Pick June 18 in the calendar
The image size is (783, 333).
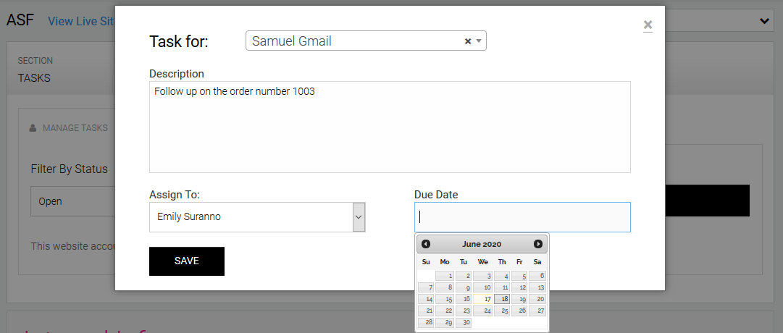(502, 299)
